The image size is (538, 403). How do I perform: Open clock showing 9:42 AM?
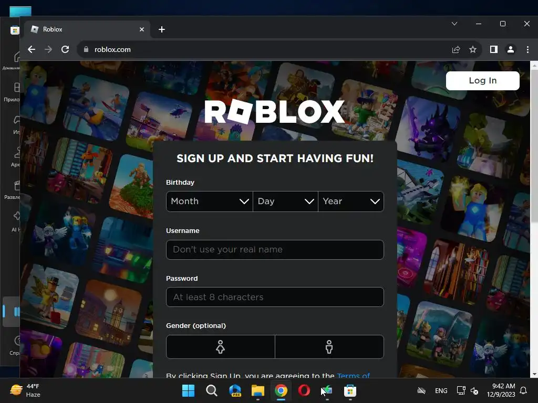501,390
